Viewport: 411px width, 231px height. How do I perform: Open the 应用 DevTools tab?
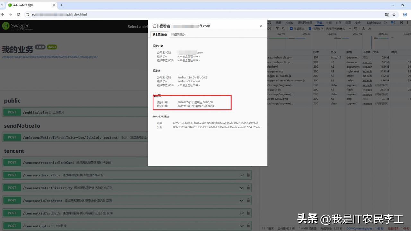coord(348,23)
